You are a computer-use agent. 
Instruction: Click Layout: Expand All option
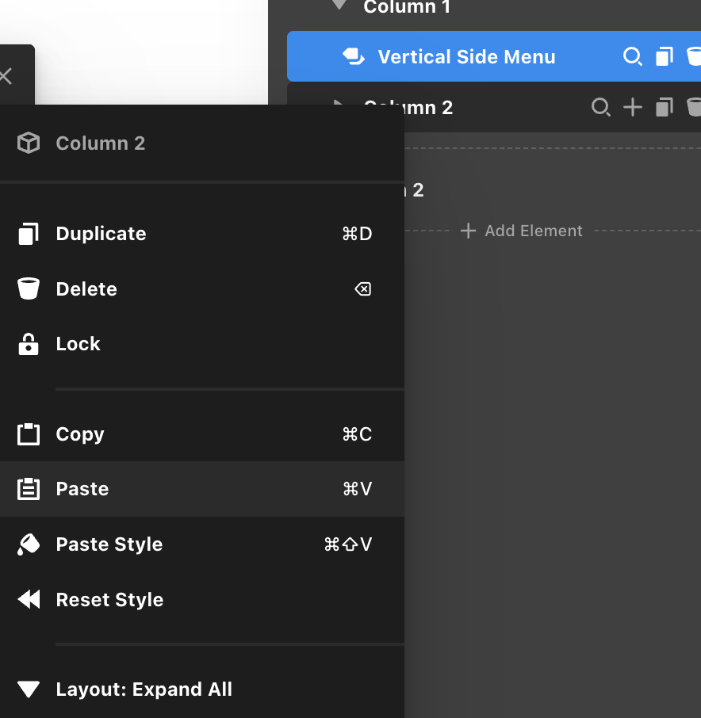[144, 689]
